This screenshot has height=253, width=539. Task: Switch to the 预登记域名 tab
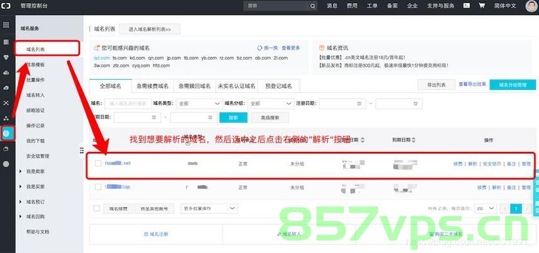278,86
